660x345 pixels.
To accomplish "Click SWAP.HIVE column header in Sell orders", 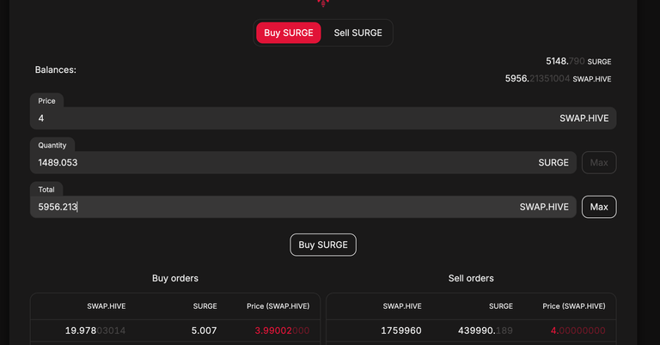I will tap(402, 306).
